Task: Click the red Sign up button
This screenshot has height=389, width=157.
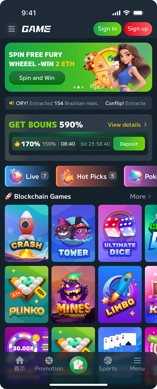Action: pyautogui.click(x=138, y=29)
